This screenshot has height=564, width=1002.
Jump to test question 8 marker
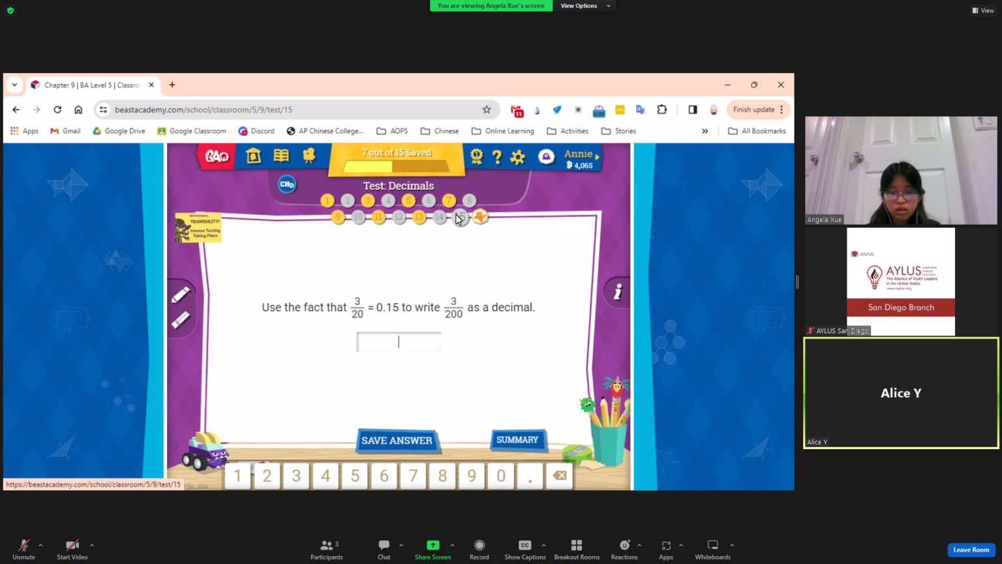(469, 200)
